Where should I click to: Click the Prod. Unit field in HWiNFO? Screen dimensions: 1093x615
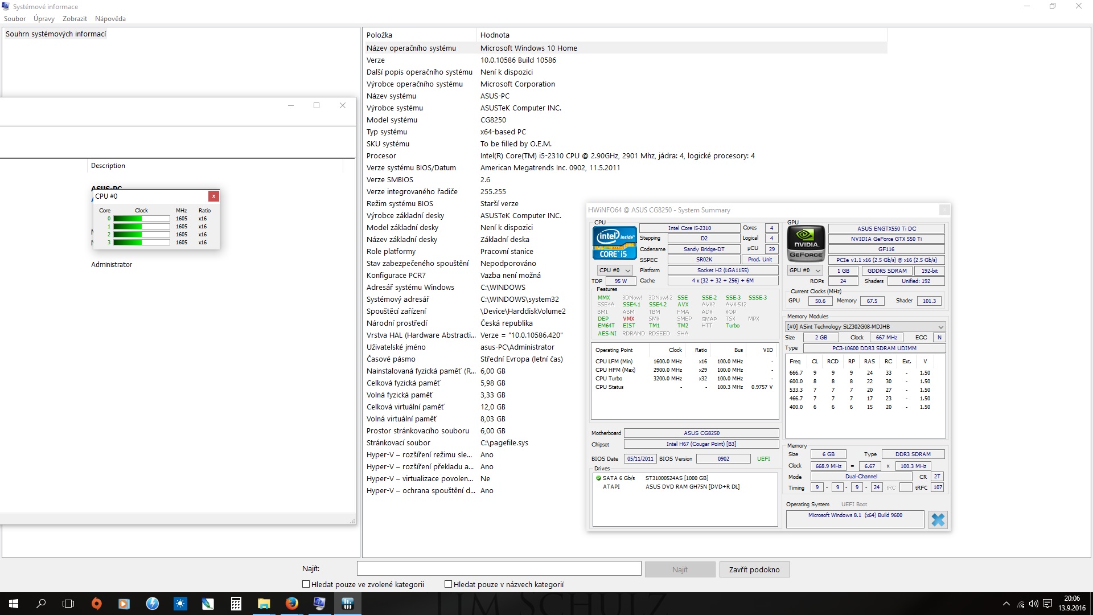(x=760, y=260)
